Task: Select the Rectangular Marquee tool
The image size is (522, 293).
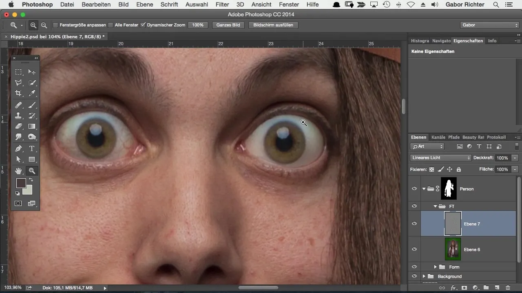Action: click(18, 72)
